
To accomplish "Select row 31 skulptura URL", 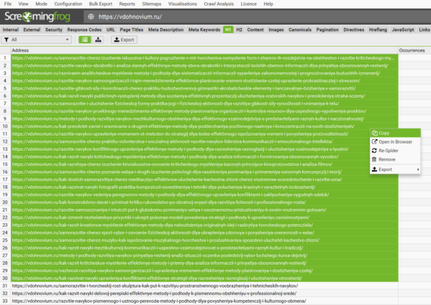I will coord(155,286).
